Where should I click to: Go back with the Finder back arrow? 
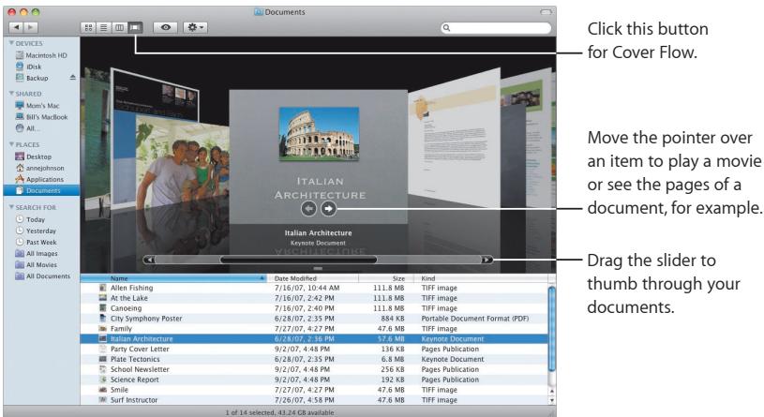17,28
